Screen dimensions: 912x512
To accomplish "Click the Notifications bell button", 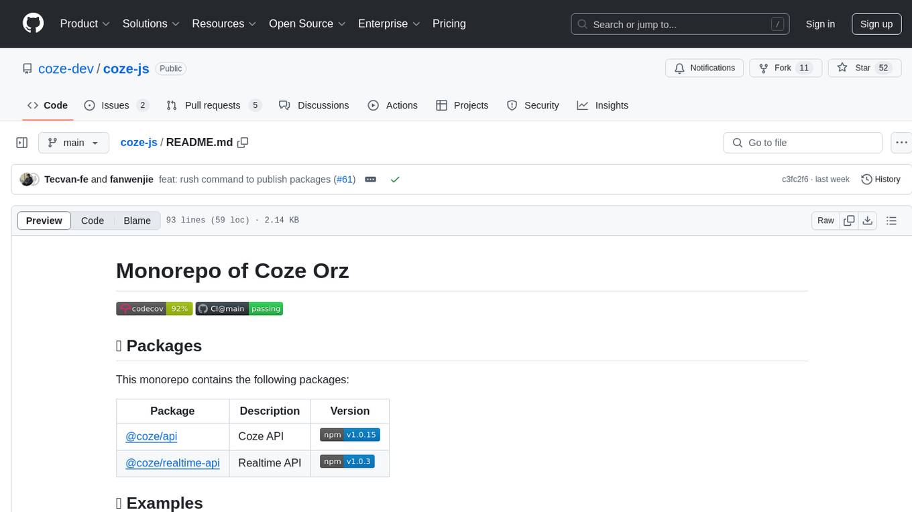I will click(x=705, y=68).
